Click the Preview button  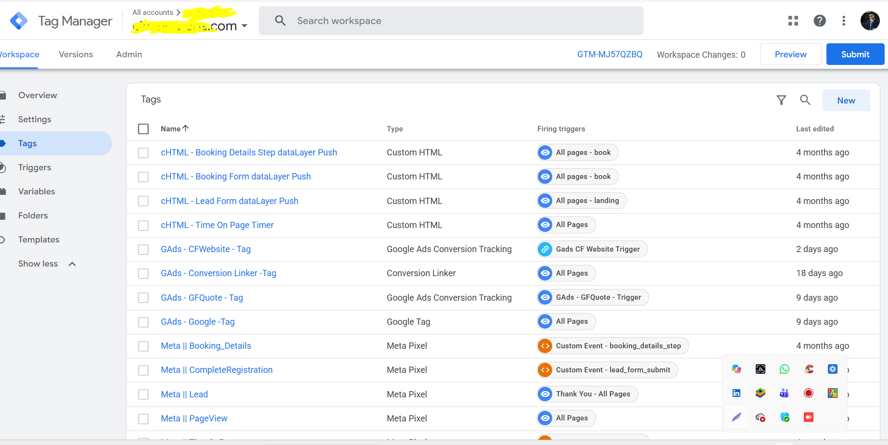point(791,54)
